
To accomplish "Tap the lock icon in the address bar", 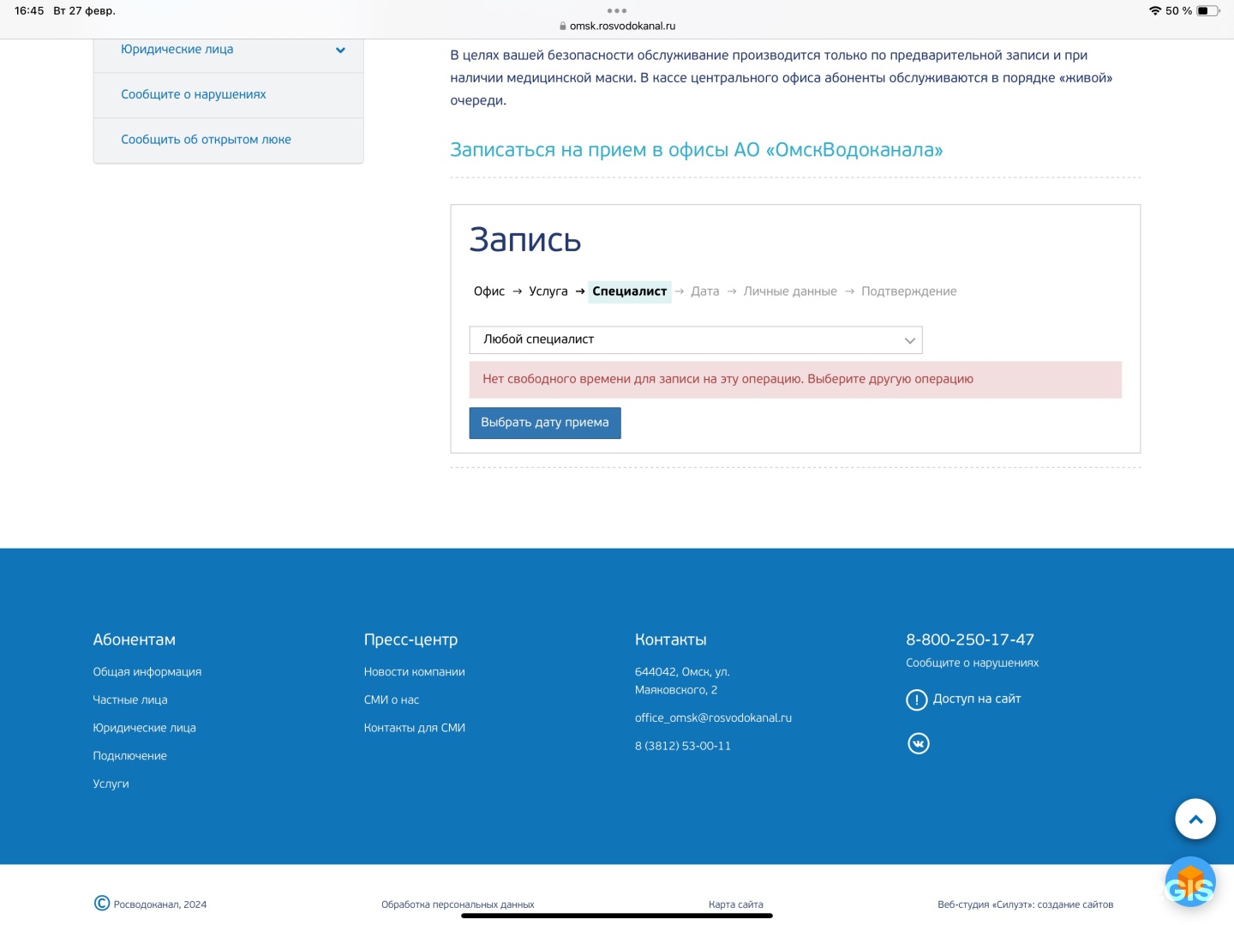I will pos(563,26).
